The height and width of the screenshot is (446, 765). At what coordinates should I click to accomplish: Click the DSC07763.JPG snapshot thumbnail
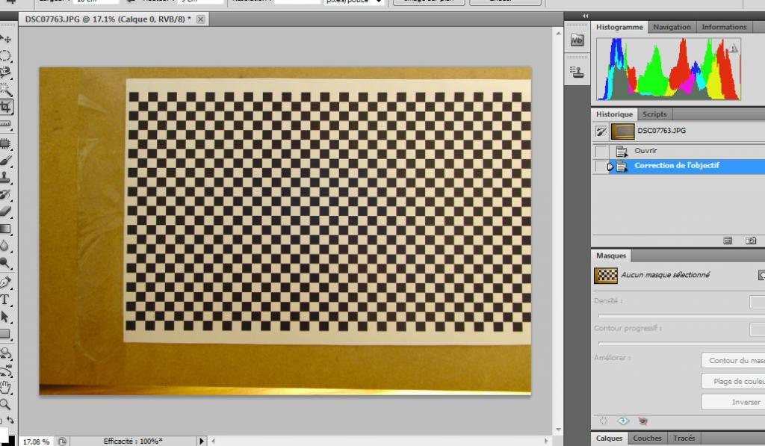coord(622,131)
